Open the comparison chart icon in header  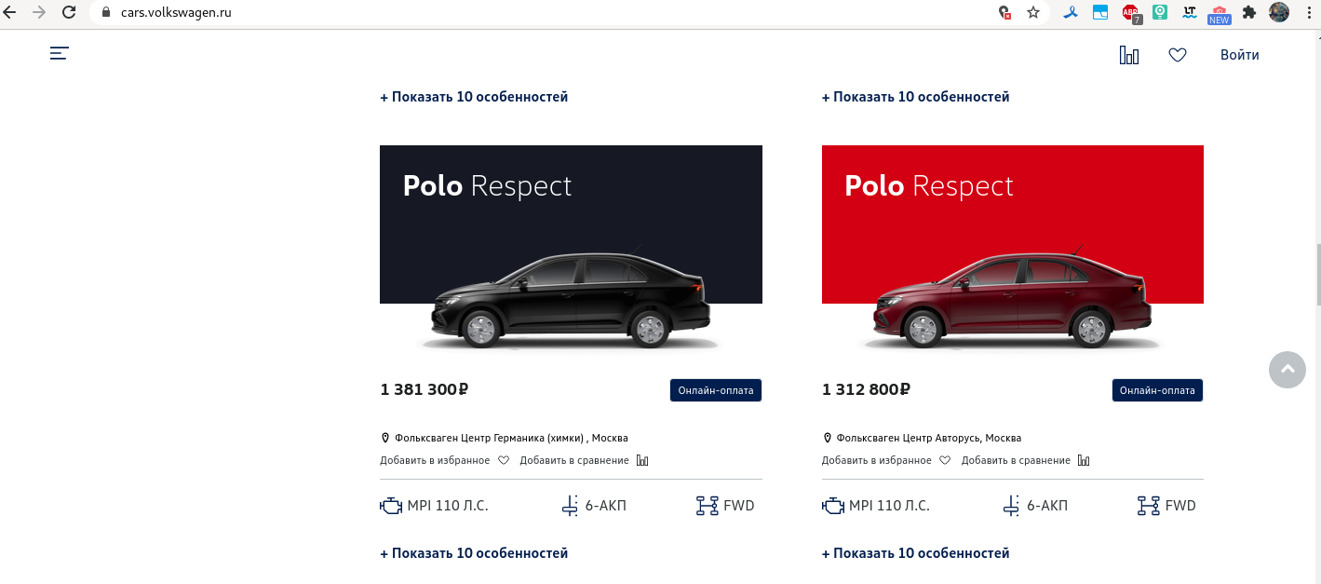tap(1129, 55)
